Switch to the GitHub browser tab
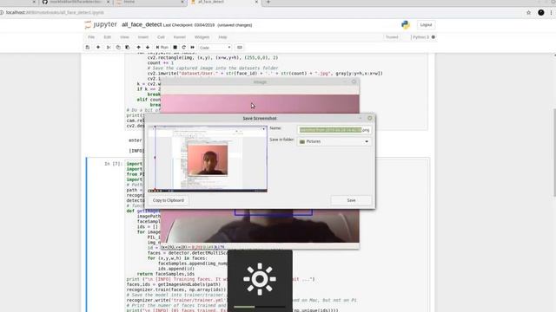 point(76,2)
